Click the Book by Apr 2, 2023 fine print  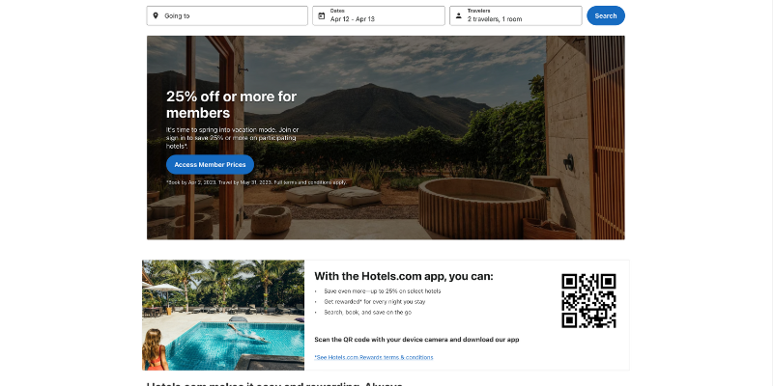(x=256, y=182)
